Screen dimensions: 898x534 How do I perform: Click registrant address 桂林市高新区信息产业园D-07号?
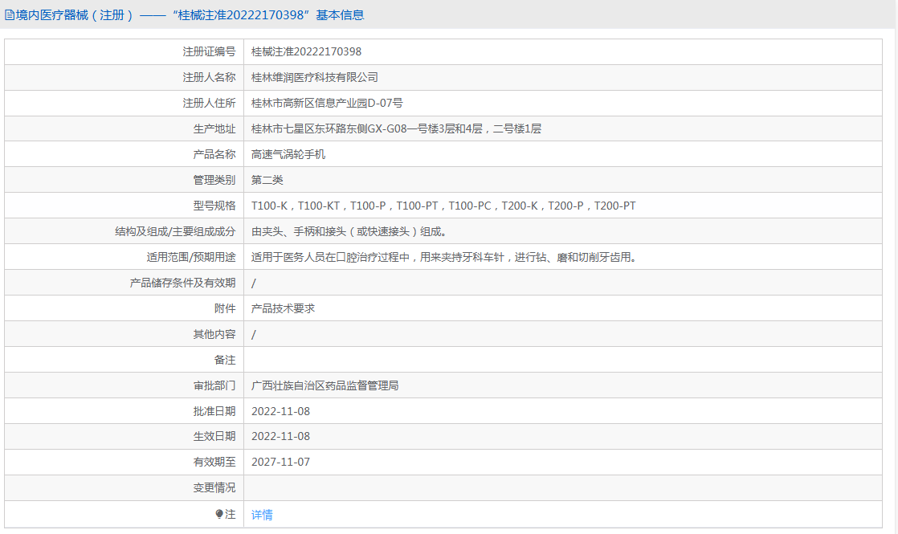tap(327, 103)
